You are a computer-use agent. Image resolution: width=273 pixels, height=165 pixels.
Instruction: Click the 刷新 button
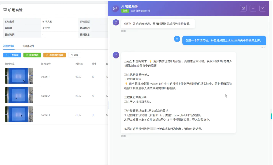point(74,55)
